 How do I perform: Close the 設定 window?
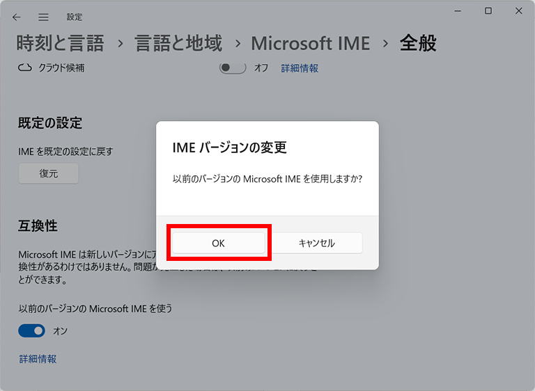518,11
